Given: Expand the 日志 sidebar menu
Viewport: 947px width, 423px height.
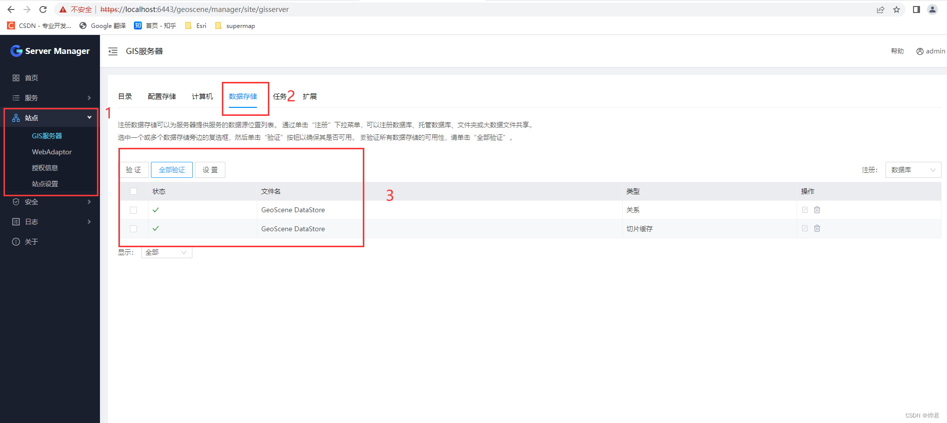Looking at the screenshot, I should (50, 222).
